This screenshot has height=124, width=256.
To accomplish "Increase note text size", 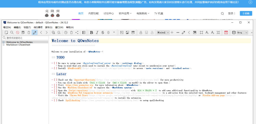I will click(x=207, y=33).
